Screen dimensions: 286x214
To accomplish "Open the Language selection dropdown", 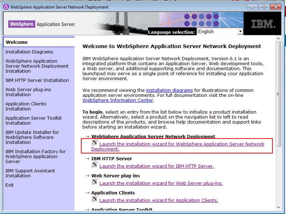I will pyautogui.click(x=220, y=31).
